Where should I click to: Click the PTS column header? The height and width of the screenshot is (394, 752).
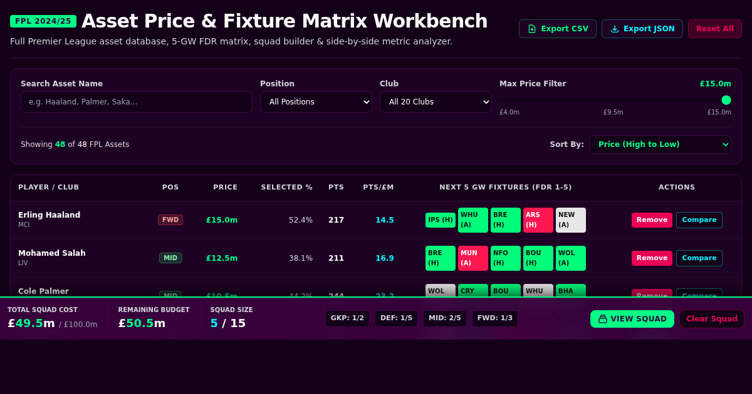[x=336, y=187]
